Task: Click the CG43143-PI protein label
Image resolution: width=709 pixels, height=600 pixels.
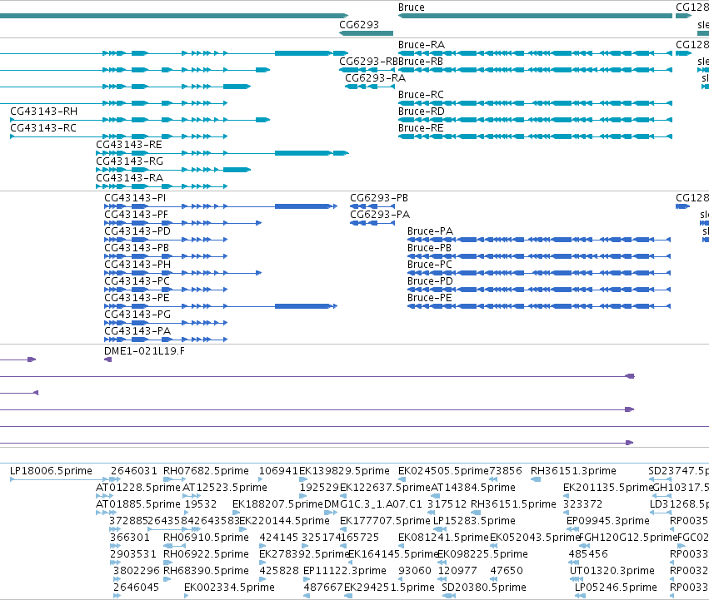Action: [x=135, y=198]
